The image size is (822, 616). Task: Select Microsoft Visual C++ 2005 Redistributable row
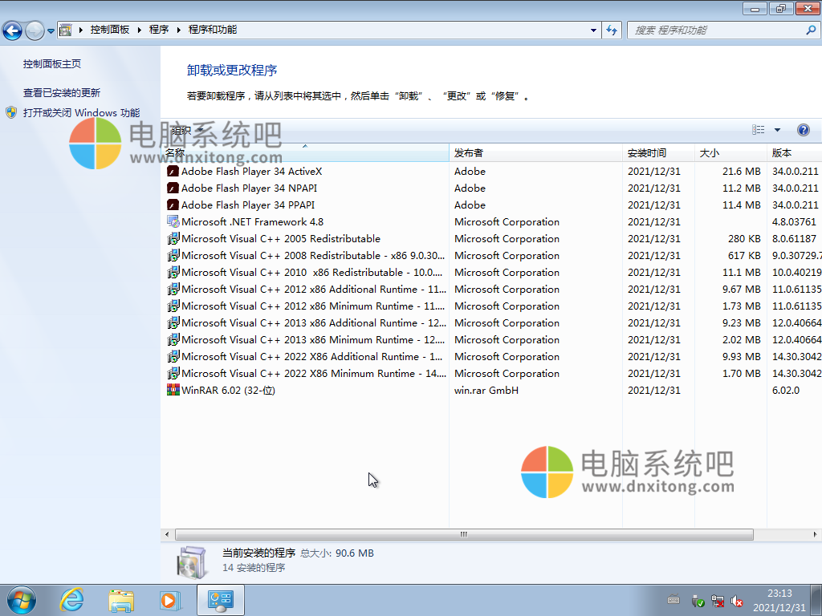click(x=281, y=239)
